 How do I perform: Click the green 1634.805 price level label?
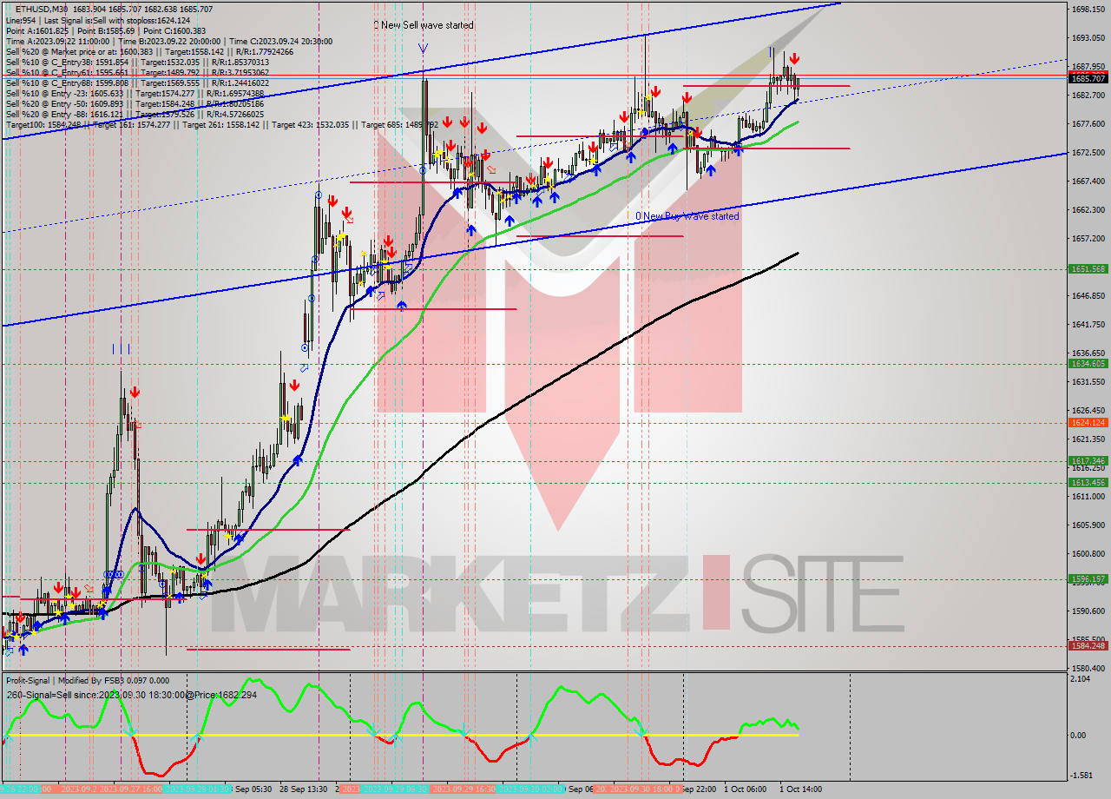pos(1088,364)
